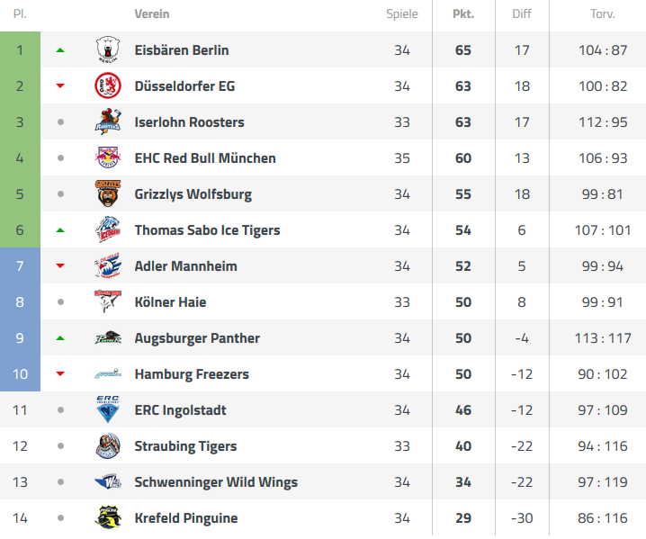646x539 pixels.
Task: Sort table by the Pkt. column header
Action: tap(463, 14)
